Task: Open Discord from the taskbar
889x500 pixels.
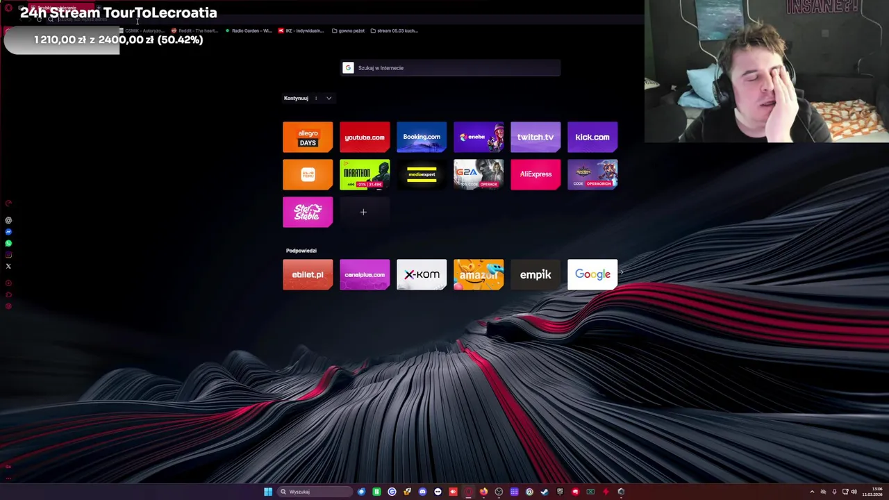Action: (422, 492)
